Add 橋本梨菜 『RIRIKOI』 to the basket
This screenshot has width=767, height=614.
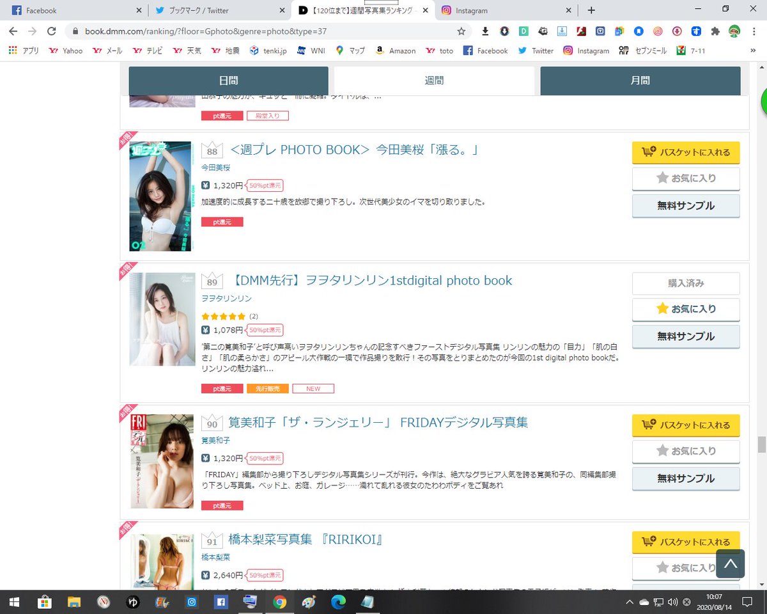pos(685,542)
